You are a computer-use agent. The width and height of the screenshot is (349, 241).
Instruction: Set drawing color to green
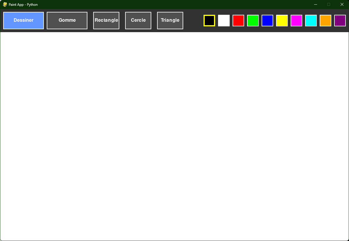pyautogui.click(x=253, y=21)
